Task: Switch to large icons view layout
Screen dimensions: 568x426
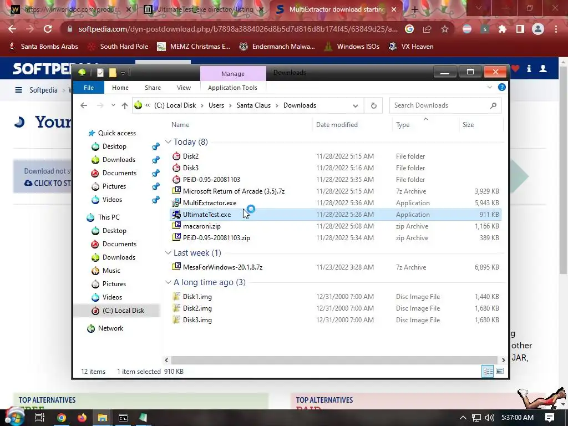Action: pyautogui.click(x=500, y=371)
